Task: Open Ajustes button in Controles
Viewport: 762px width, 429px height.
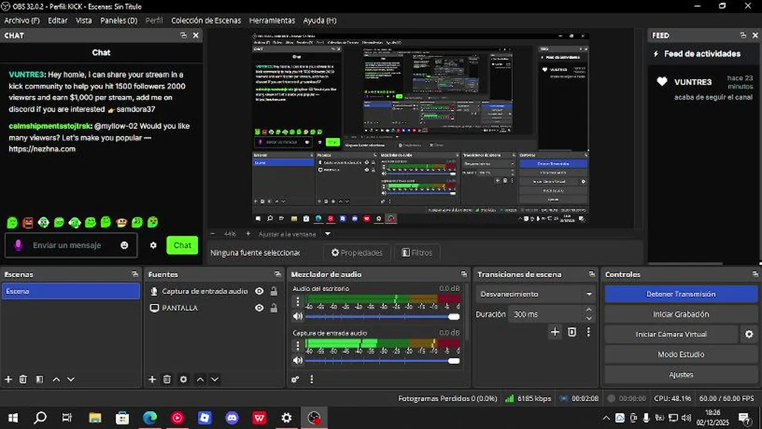Action: 681,375
